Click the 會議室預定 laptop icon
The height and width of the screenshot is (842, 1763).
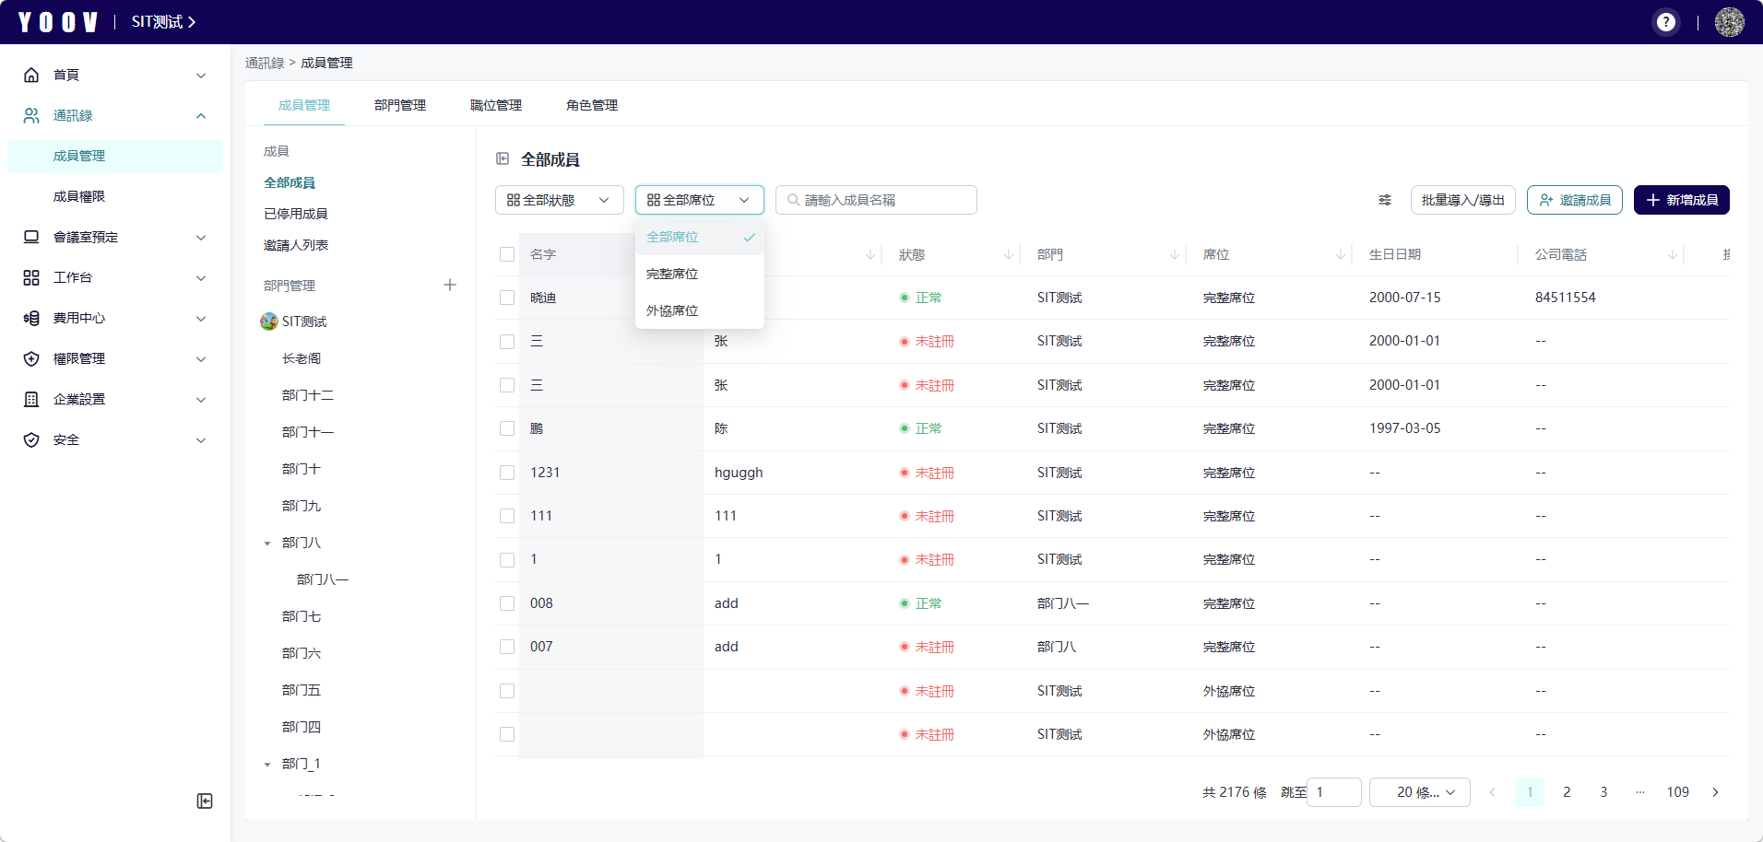click(31, 237)
